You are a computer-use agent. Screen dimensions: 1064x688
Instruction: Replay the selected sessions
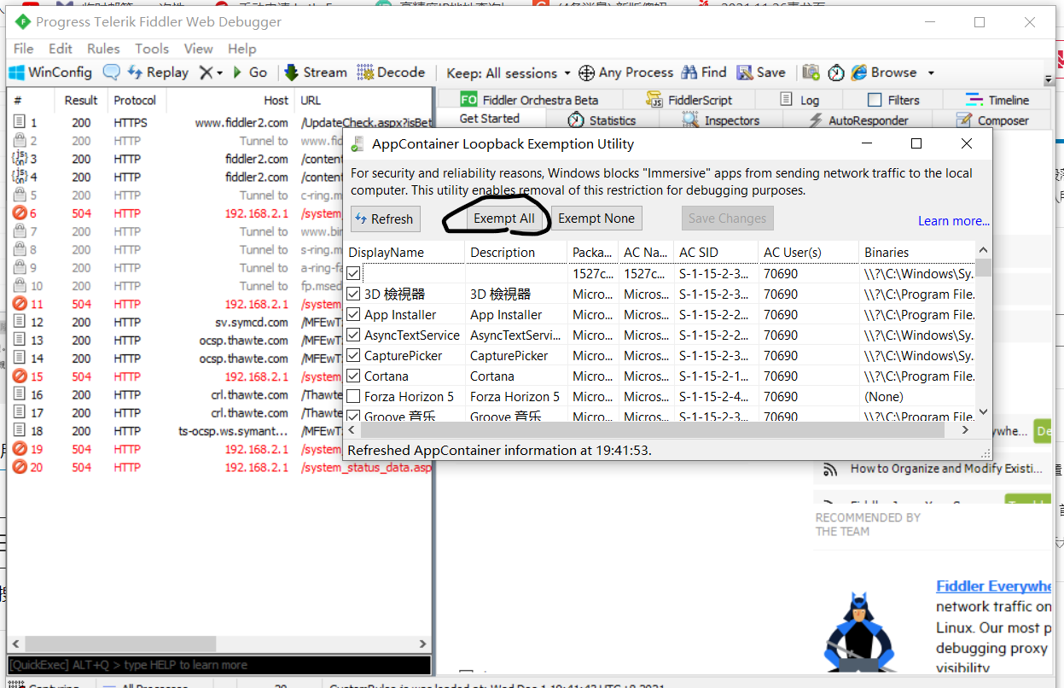(158, 73)
